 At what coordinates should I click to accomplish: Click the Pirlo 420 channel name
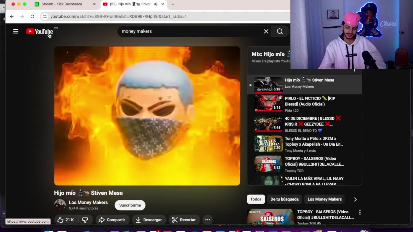[x=291, y=111]
